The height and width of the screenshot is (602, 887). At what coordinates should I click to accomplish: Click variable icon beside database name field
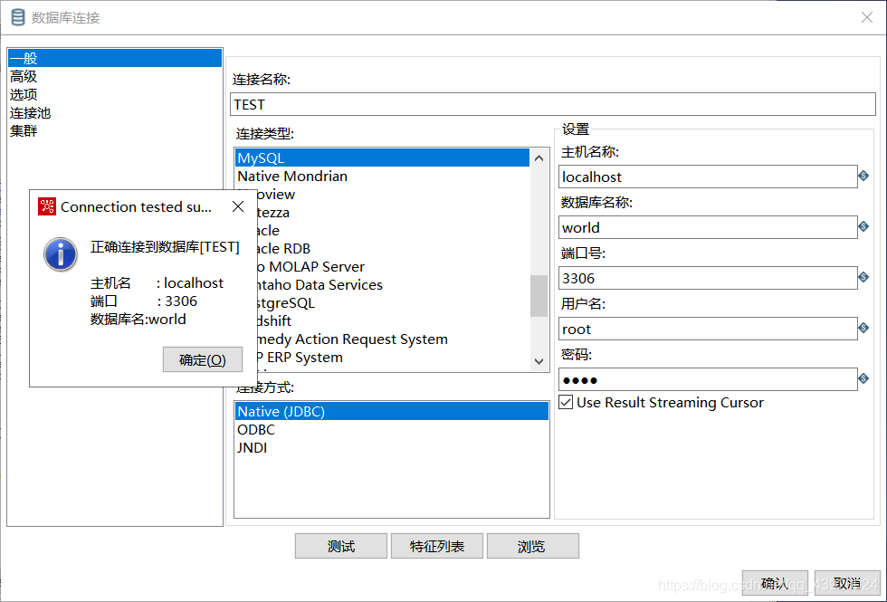pyautogui.click(x=863, y=226)
